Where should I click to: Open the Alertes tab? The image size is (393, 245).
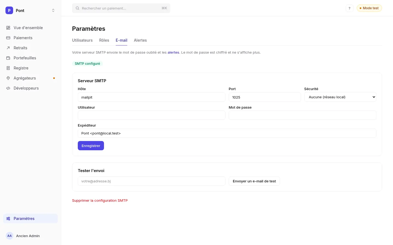tap(140, 40)
